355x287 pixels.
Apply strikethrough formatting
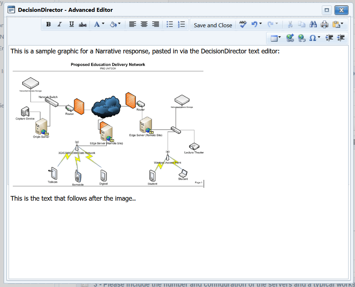tap(82, 25)
